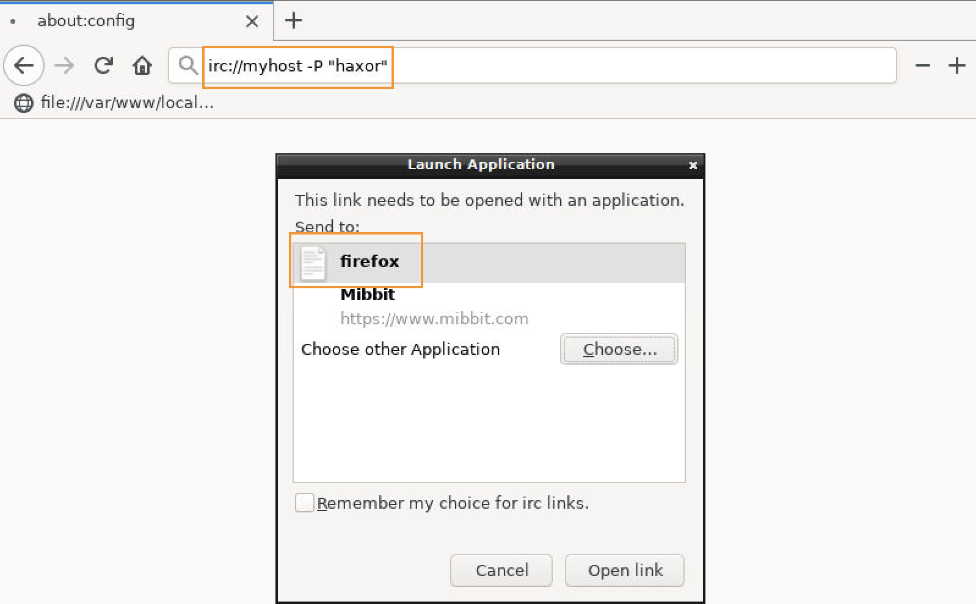Focus the address bar with irc://myhost URL
The image size is (976, 604).
[x=532, y=65]
